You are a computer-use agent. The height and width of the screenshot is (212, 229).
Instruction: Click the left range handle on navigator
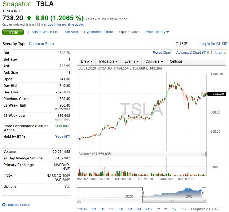point(142,193)
